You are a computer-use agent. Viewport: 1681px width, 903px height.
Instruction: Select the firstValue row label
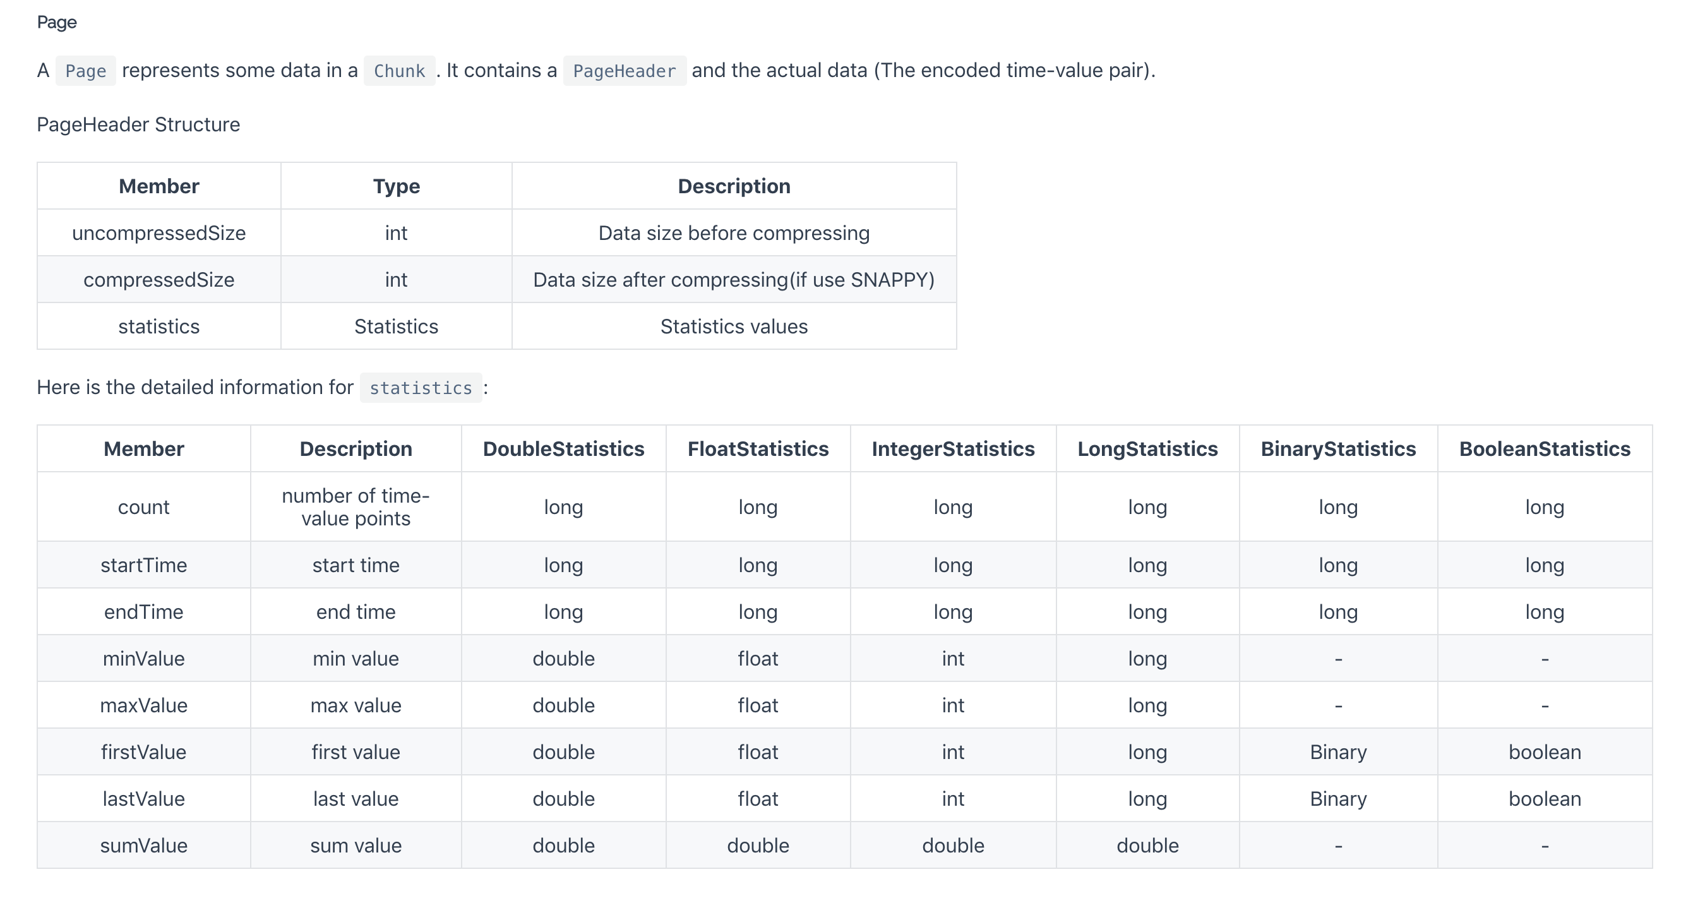[x=143, y=751]
